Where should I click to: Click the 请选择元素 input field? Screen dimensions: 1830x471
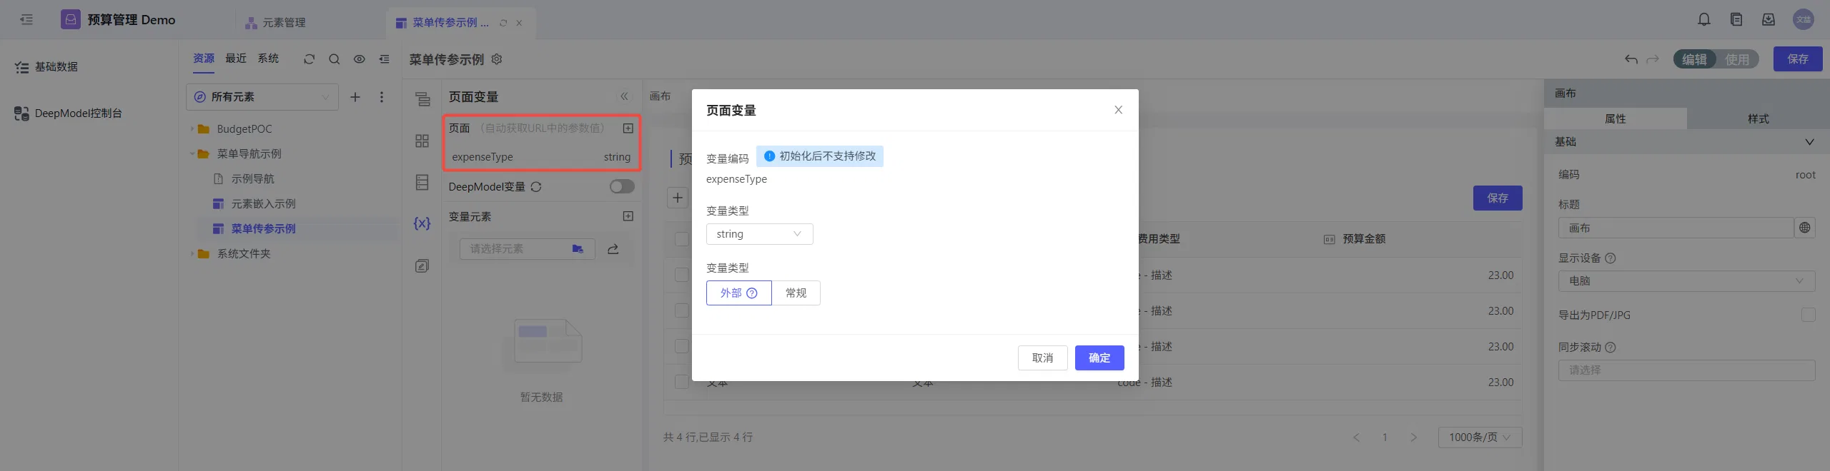coord(528,249)
